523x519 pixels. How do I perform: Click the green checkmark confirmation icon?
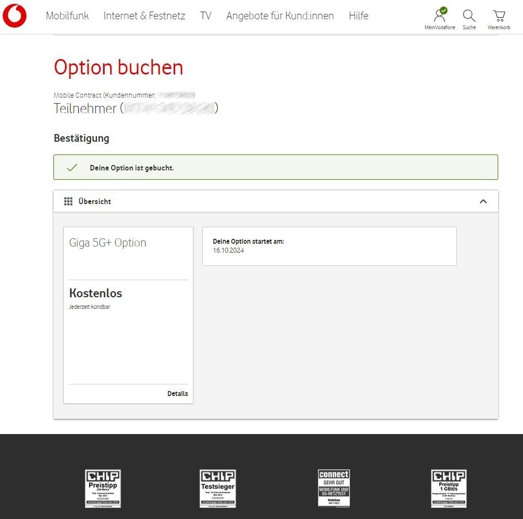(x=72, y=168)
